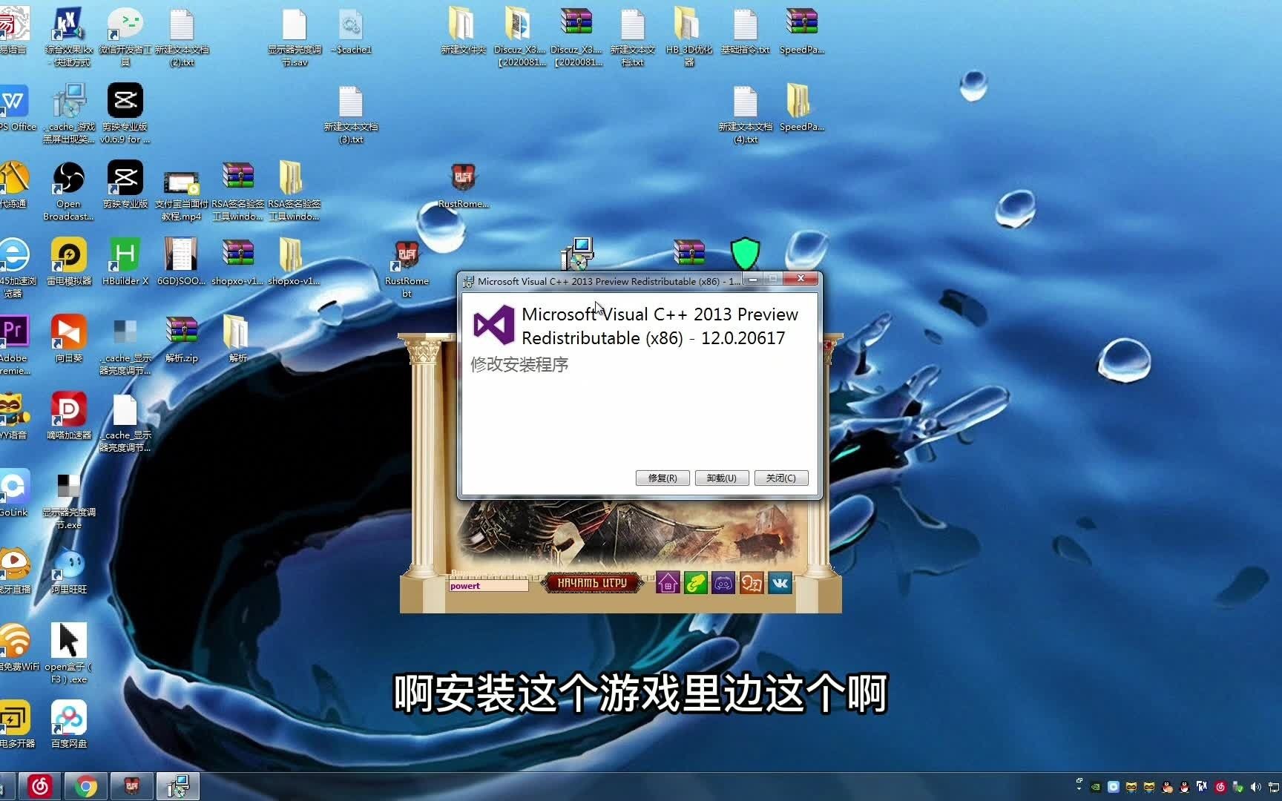Switch to the installer taskbar button

tap(178, 786)
